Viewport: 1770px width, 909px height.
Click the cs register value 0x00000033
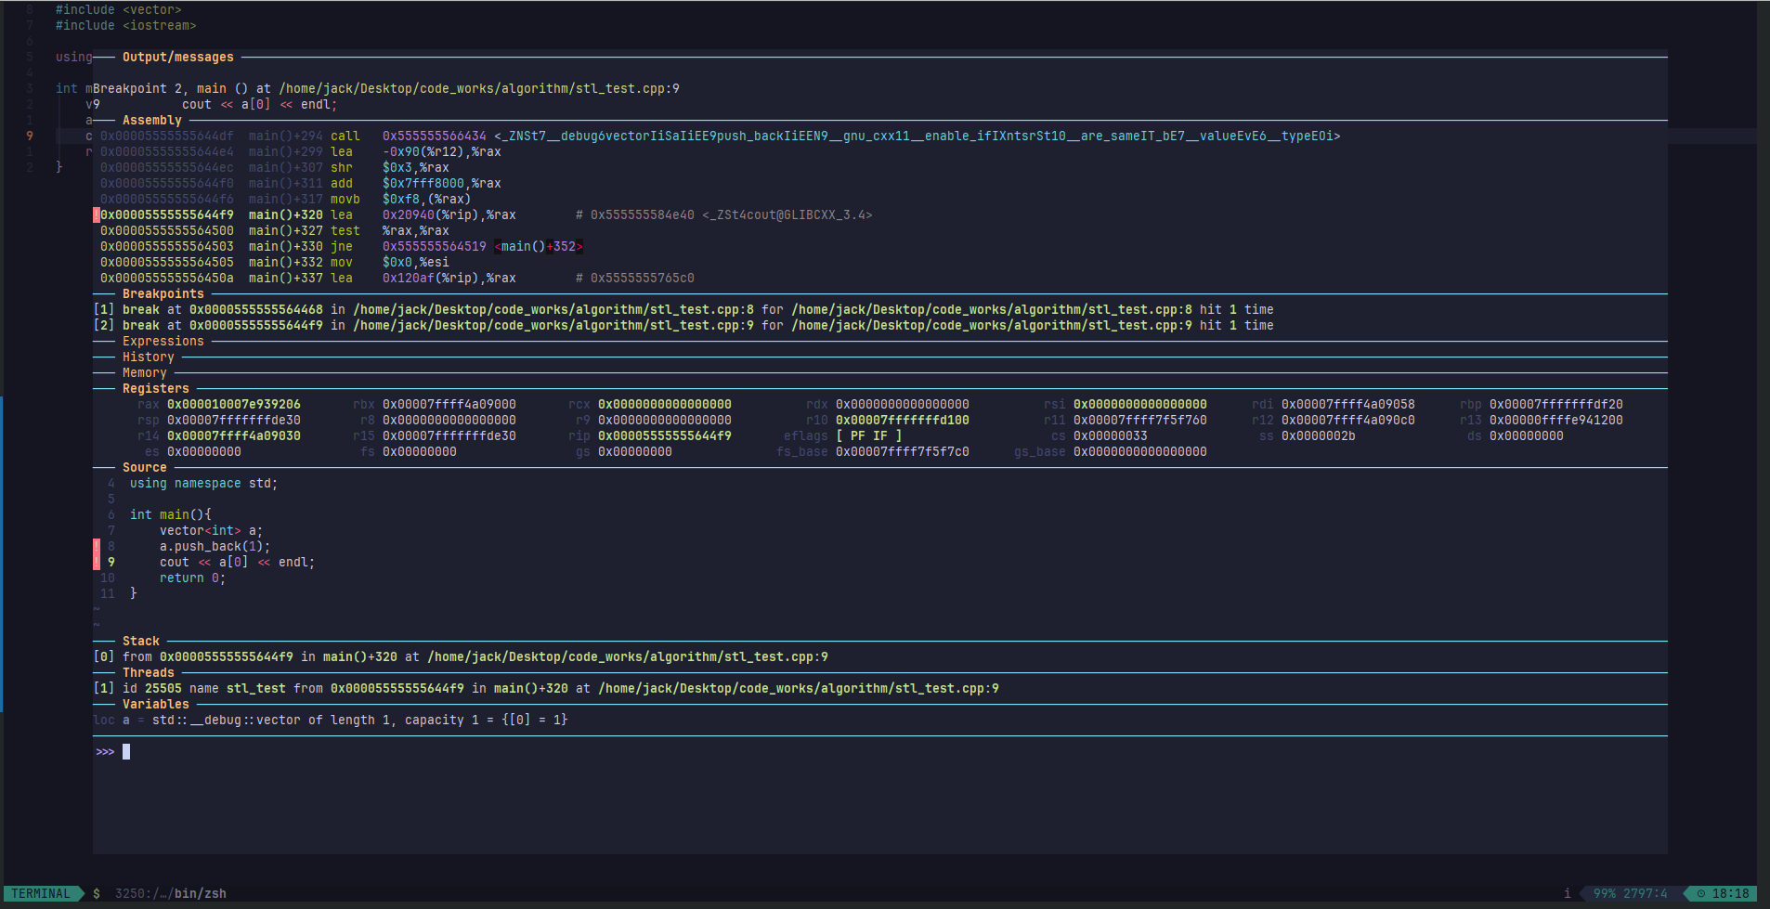tap(1111, 436)
